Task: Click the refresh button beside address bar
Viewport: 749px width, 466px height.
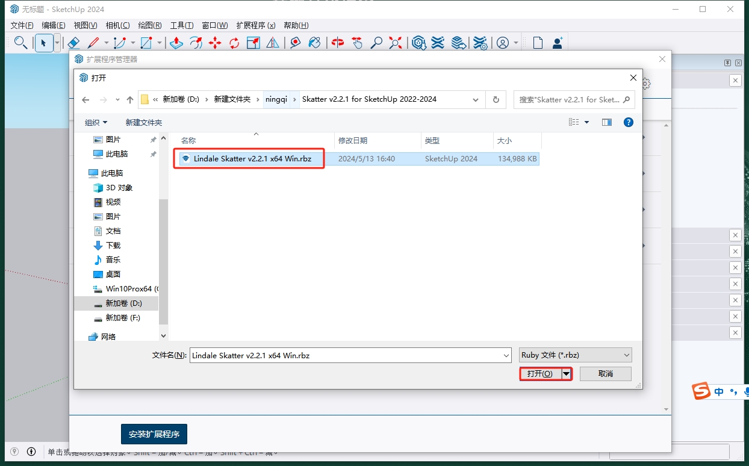Action: click(496, 100)
